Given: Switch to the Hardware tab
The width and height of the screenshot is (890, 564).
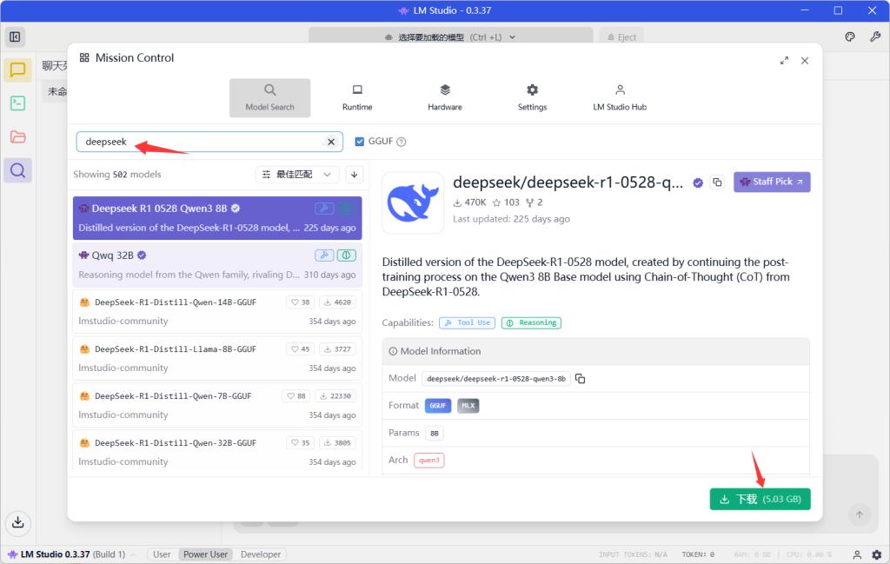Looking at the screenshot, I should [444, 97].
